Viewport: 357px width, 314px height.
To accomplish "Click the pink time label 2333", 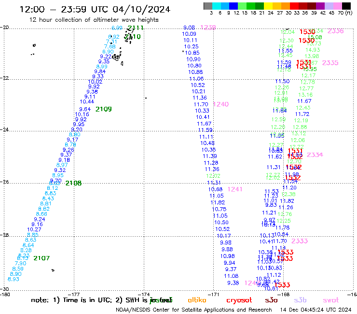I will tap(300, 241).
